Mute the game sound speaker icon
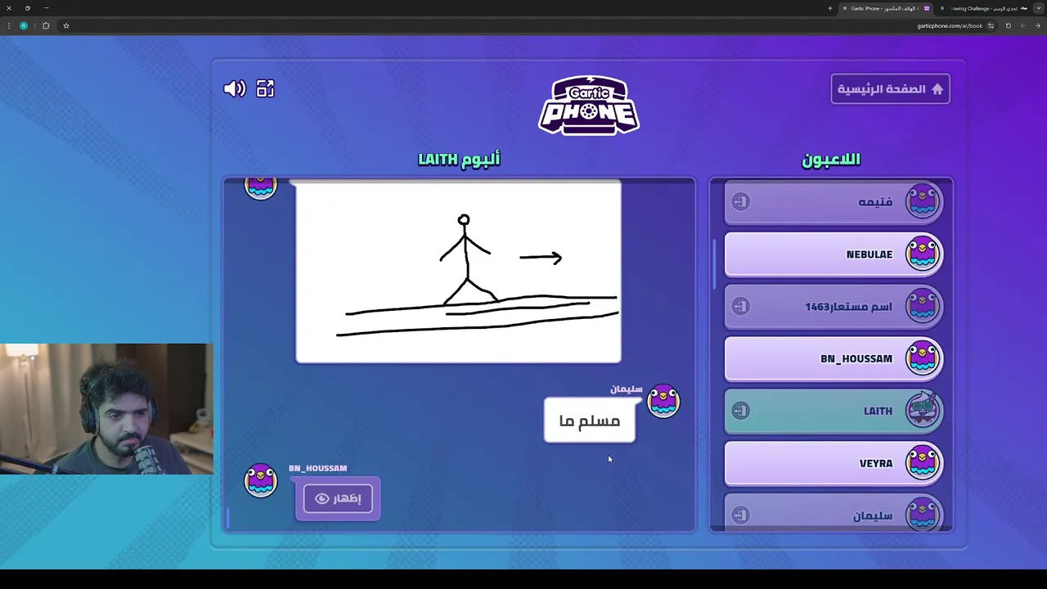 [x=235, y=88]
